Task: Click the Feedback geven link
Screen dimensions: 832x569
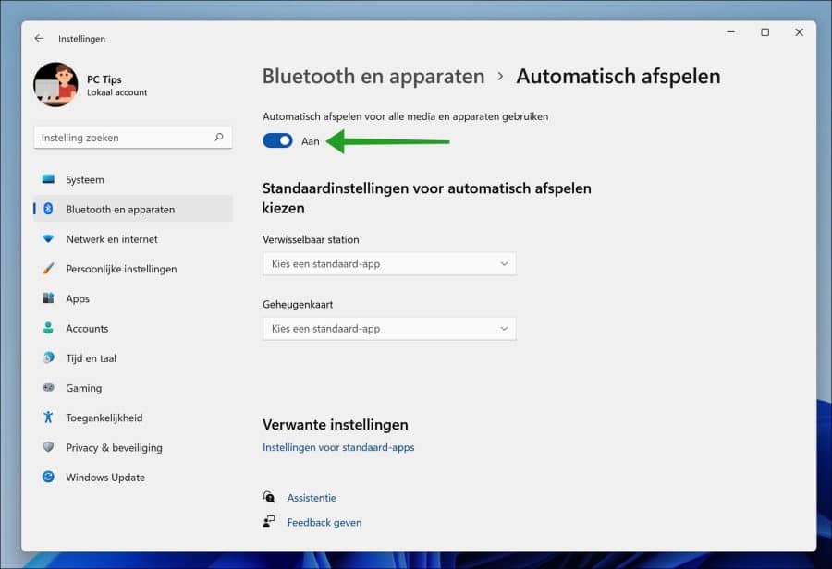Action: [324, 522]
